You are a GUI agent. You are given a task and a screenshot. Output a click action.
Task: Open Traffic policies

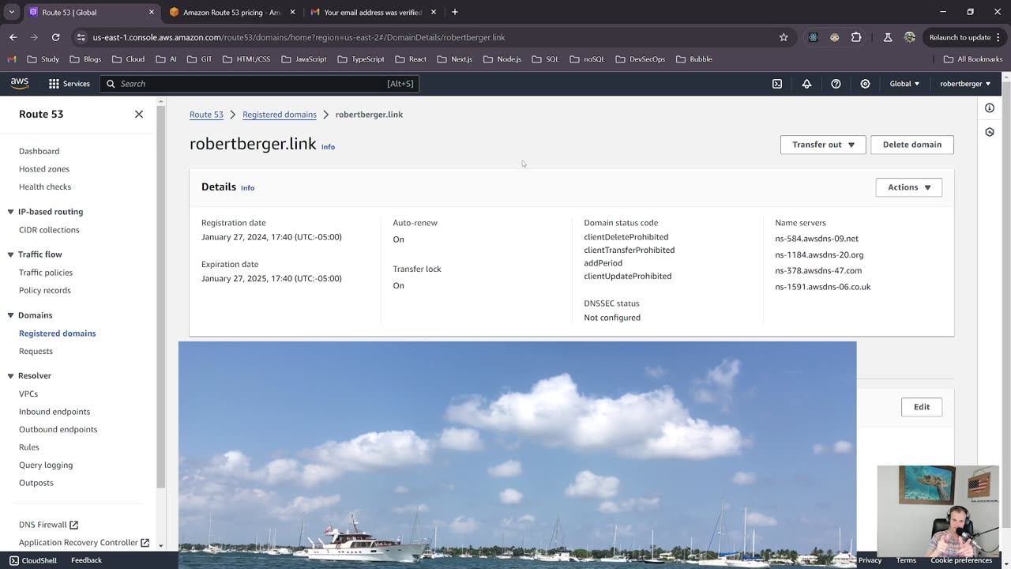point(46,273)
